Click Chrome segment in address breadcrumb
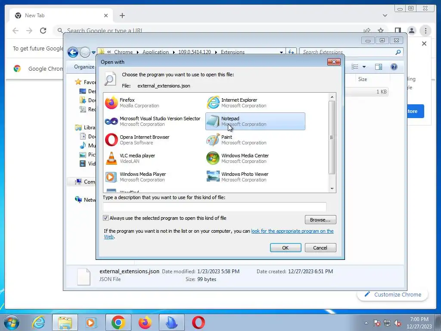Viewport: 441px width, 331px height. coord(123,52)
